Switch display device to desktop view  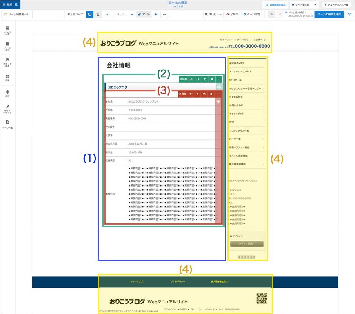[x=90, y=14]
